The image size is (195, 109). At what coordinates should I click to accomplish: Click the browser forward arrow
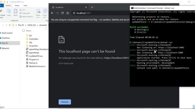(x=57, y=13)
